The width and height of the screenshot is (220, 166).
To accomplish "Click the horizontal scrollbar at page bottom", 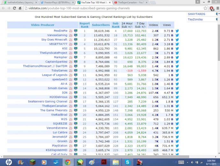I will [x=96, y=157].
